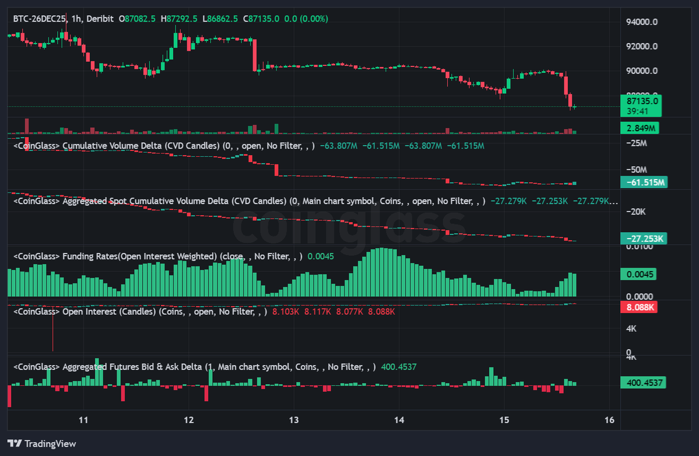Select the 1h interval label

76,19
